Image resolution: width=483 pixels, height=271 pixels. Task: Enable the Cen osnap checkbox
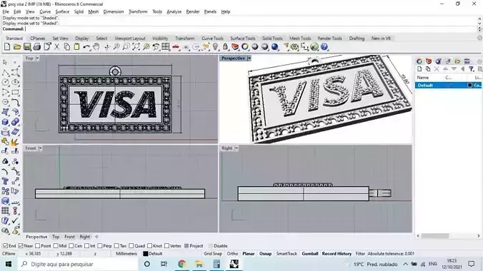click(x=71, y=246)
